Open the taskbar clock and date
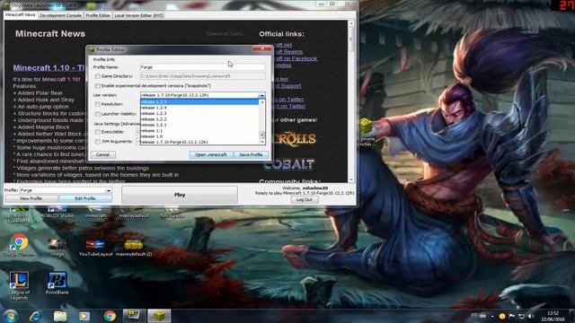The height and width of the screenshot is (323, 575). [x=553, y=317]
